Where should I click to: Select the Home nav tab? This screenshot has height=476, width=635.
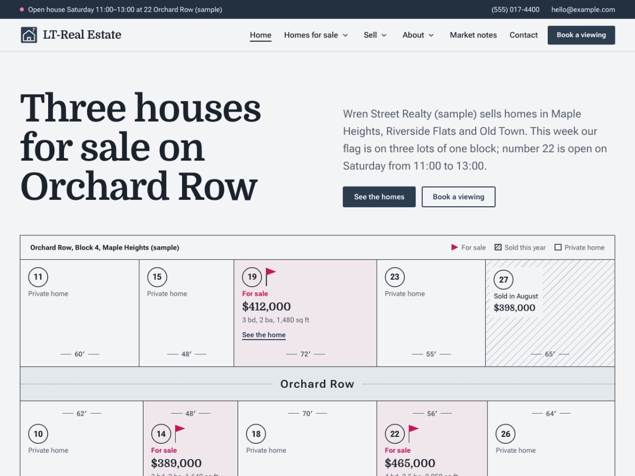pyautogui.click(x=260, y=35)
